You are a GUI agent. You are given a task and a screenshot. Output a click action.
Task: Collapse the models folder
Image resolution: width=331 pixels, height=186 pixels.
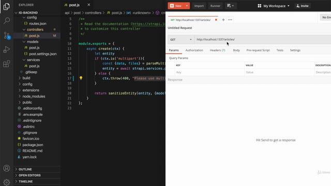[x=33, y=42]
